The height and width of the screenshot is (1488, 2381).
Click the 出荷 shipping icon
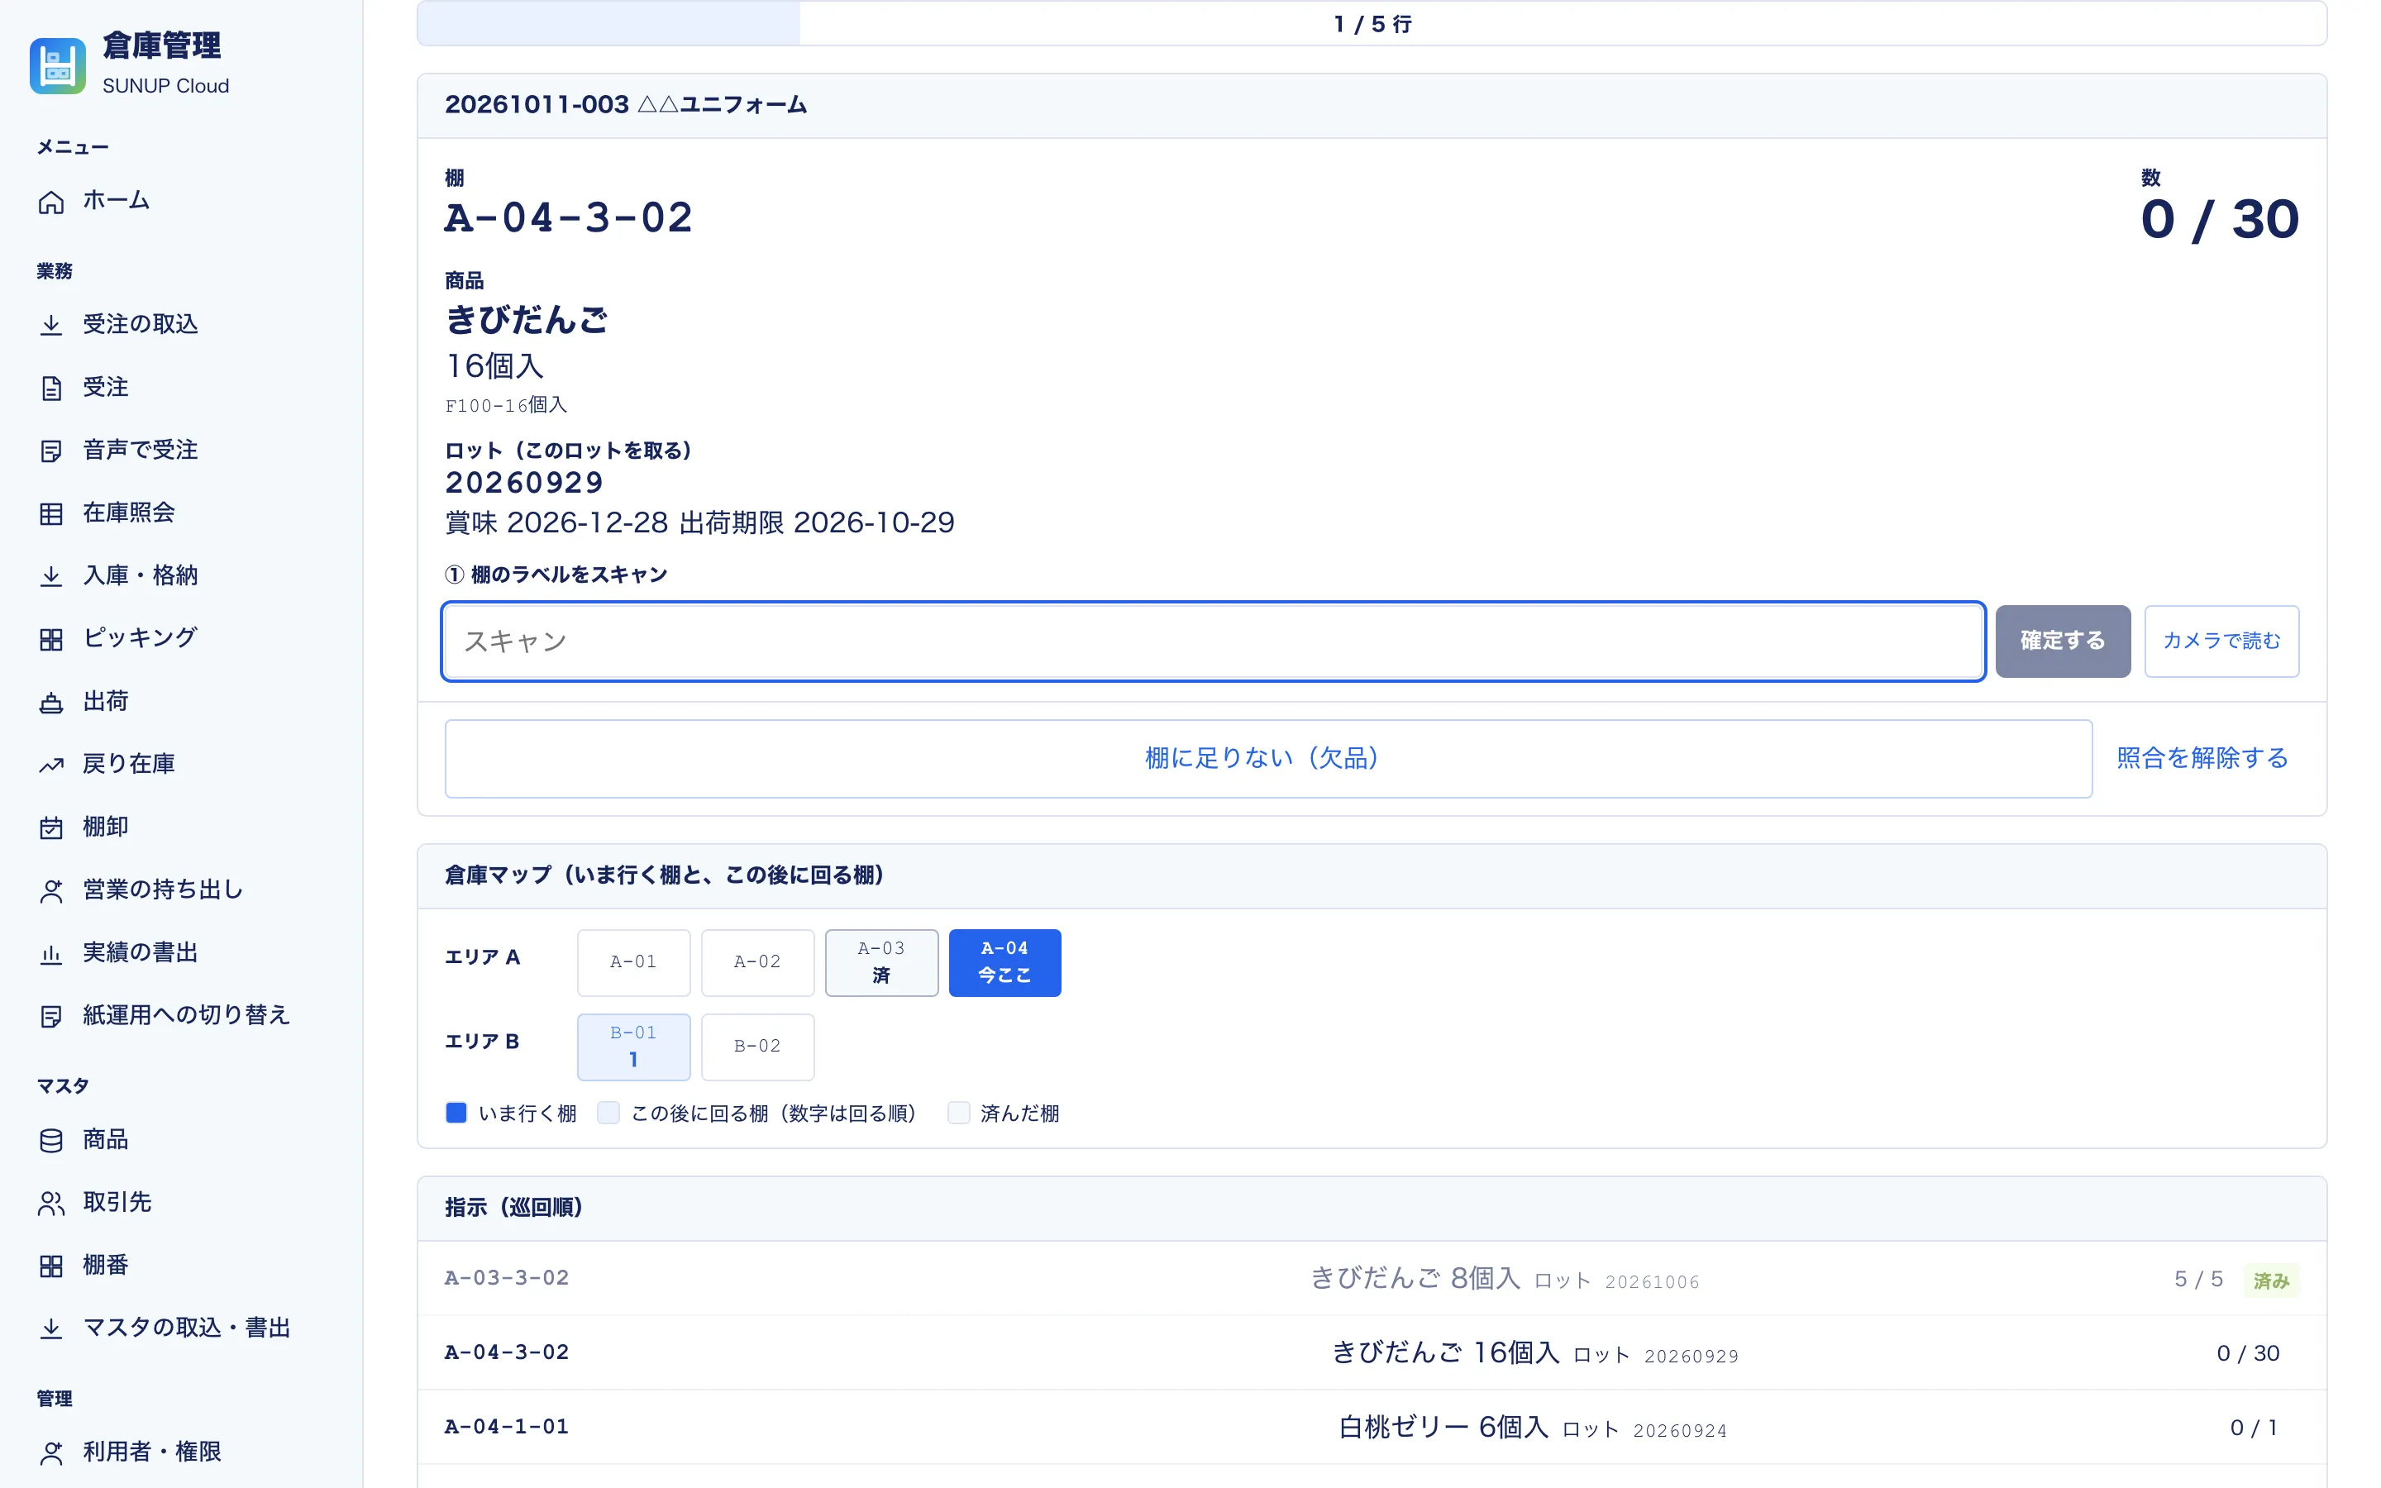51,702
